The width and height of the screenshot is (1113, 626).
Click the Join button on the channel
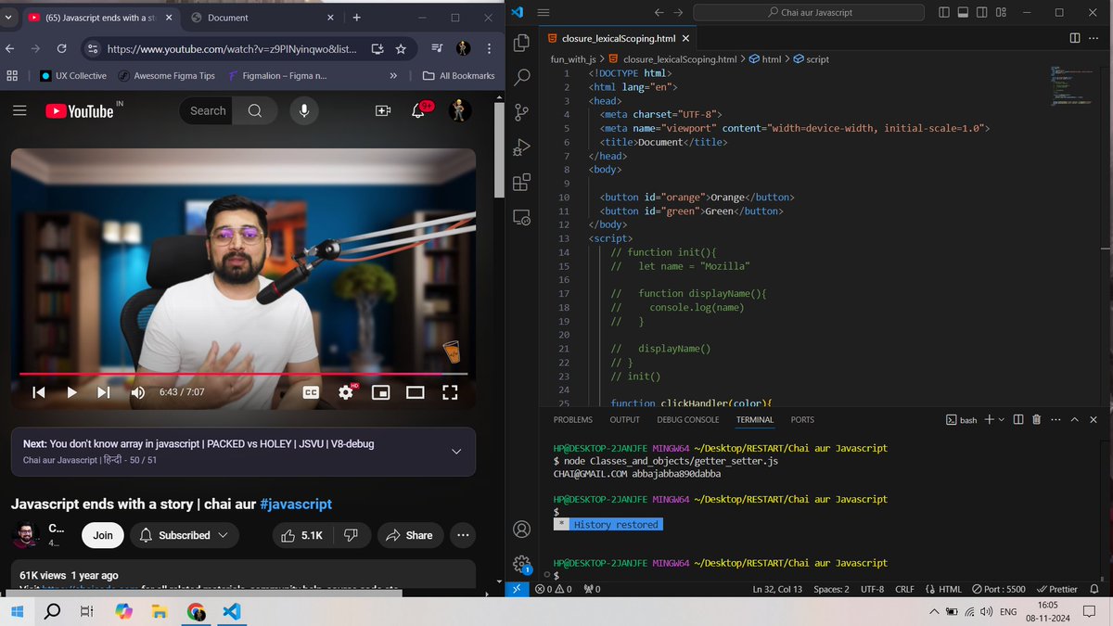(102, 535)
